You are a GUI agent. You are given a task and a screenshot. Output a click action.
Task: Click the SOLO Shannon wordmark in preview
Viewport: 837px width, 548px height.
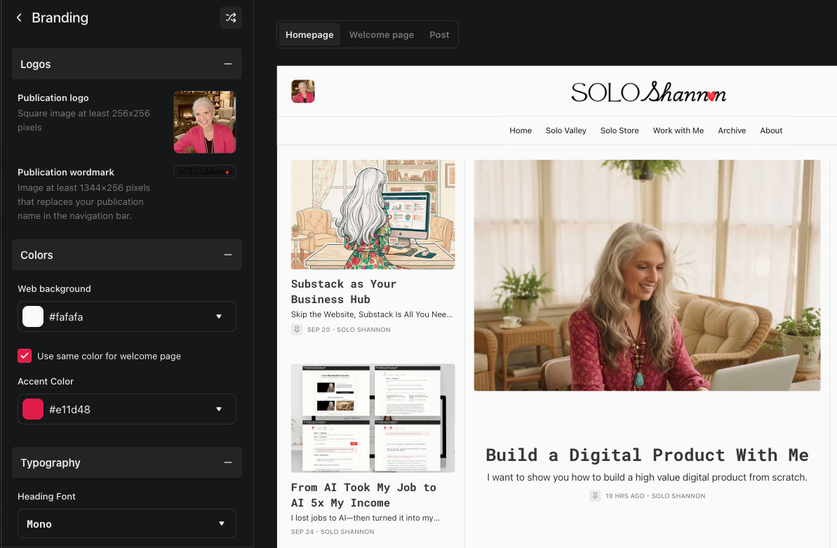tap(648, 92)
